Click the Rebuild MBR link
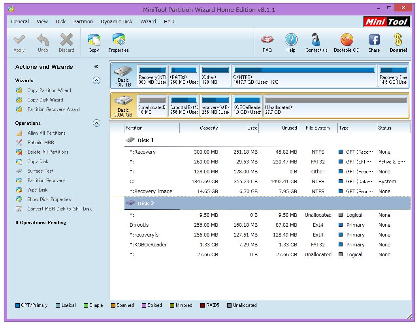Viewport: 420px width, 325px height. point(41,143)
